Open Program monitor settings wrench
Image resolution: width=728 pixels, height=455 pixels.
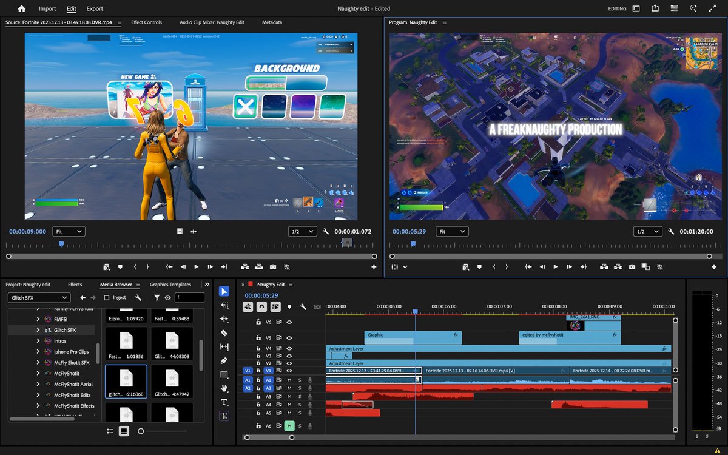[671, 232]
